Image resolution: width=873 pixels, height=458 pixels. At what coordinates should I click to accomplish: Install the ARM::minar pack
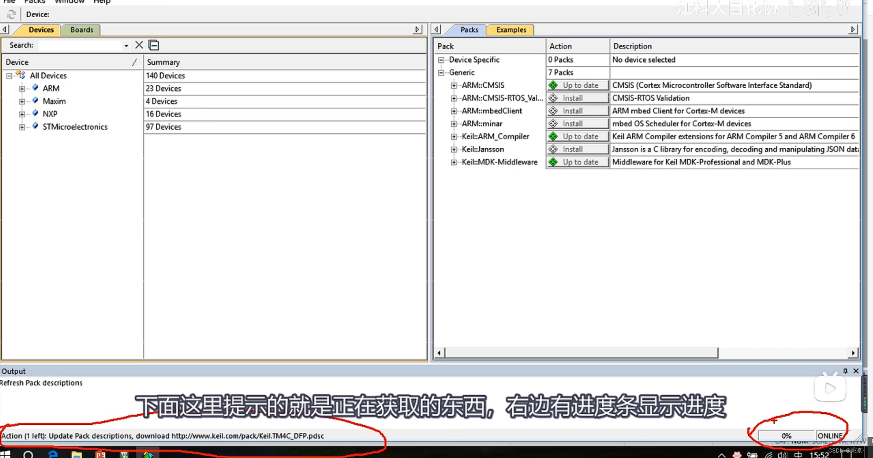tap(577, 123)
